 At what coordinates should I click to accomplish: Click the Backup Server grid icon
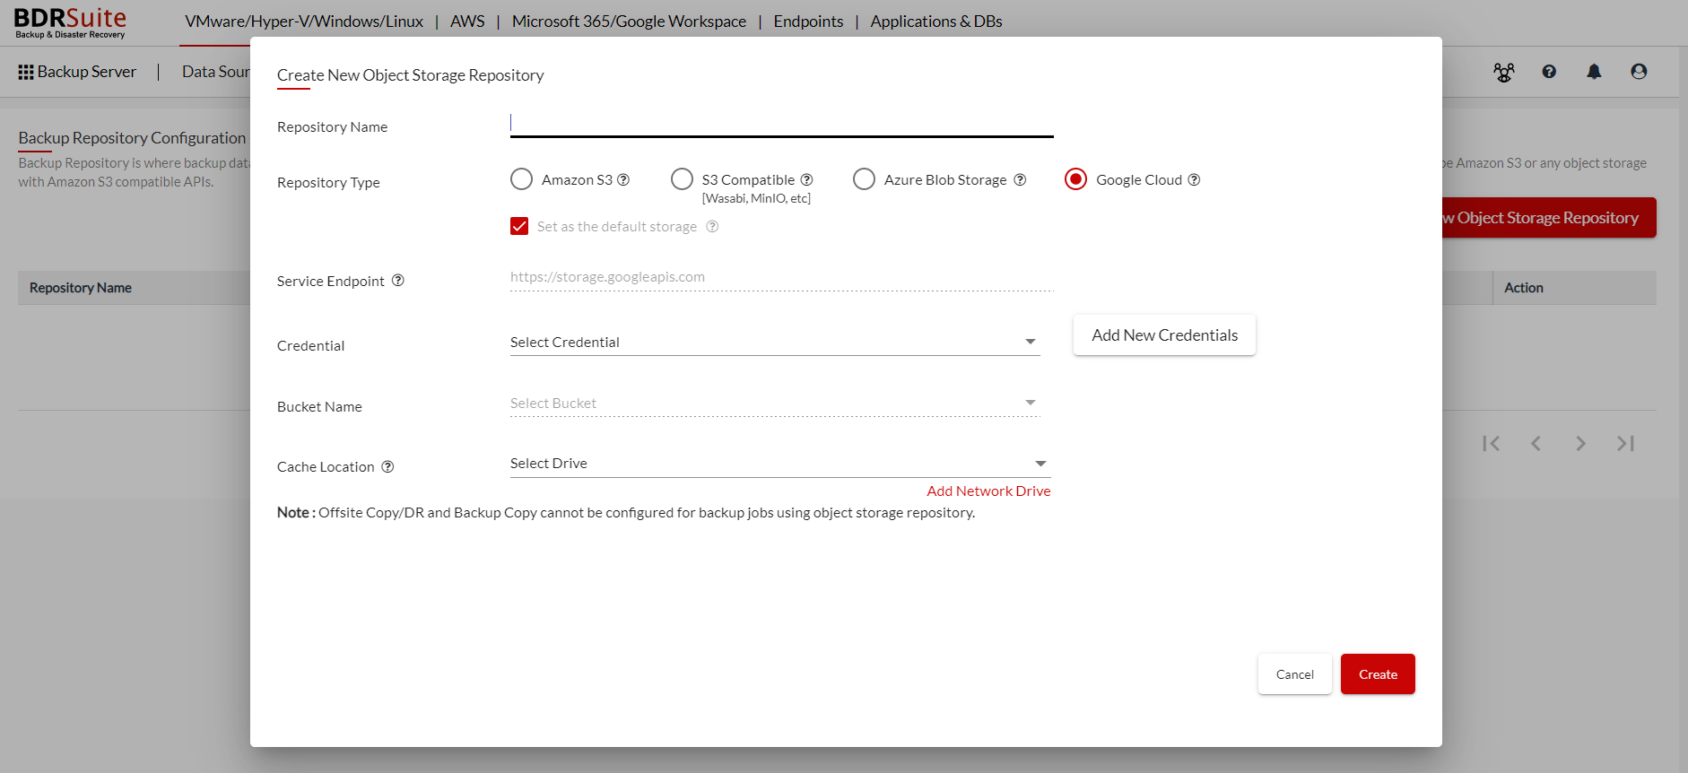26,72
